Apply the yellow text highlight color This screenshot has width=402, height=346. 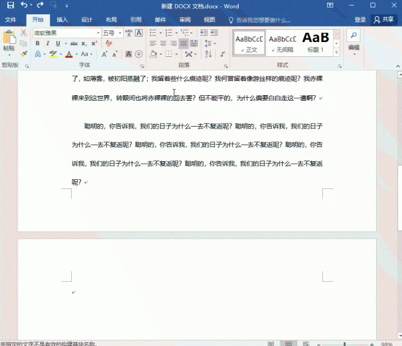point(53,54)
